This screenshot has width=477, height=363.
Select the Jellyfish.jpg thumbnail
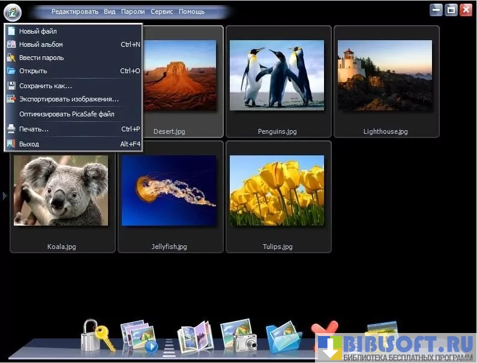pyautogui.click(x=169, y=196)
